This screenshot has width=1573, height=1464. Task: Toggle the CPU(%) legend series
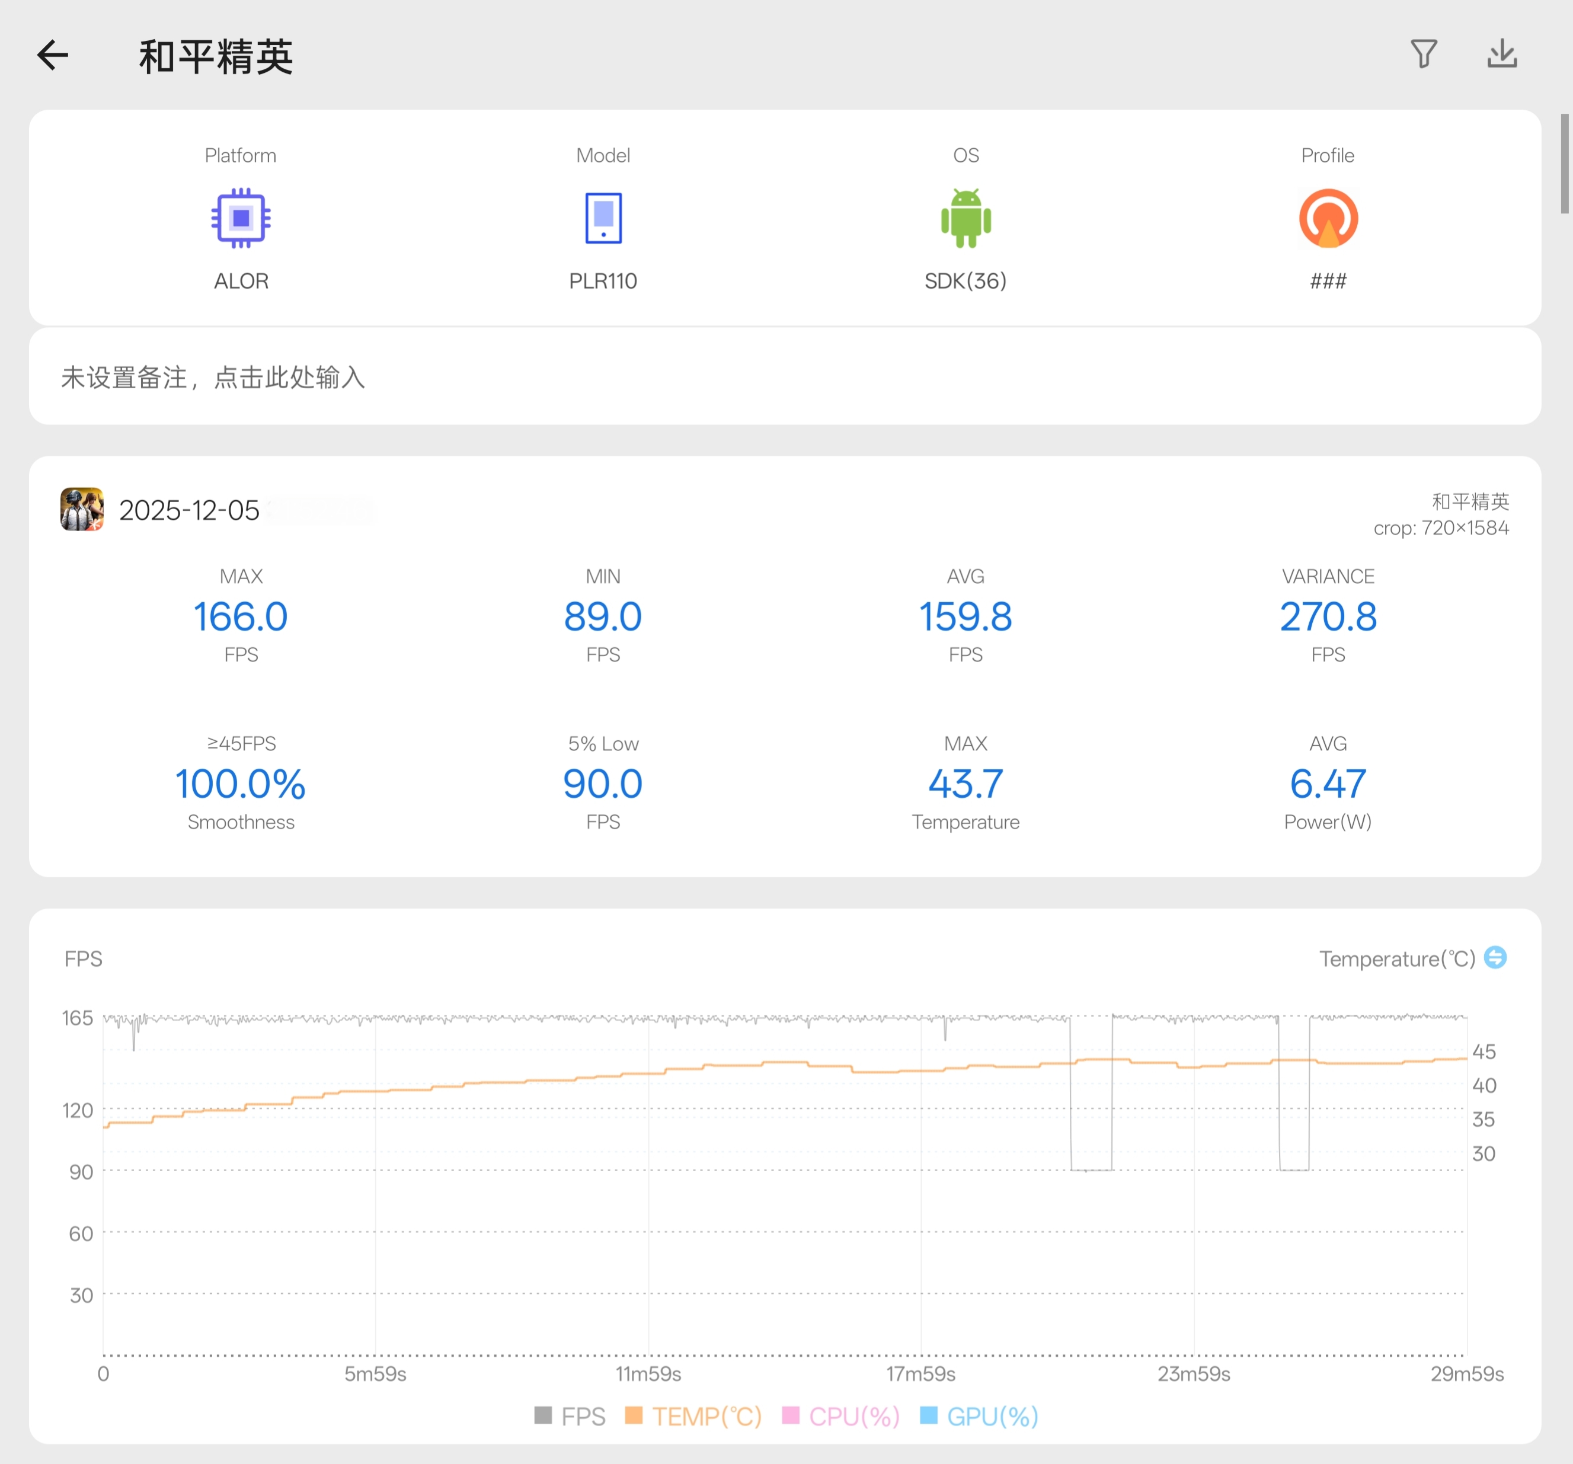click(x=840, y=1416)
